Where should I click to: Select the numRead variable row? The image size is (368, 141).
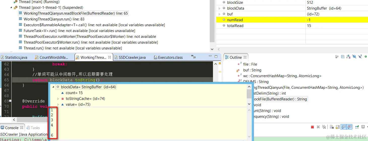(x=292, y=20)
